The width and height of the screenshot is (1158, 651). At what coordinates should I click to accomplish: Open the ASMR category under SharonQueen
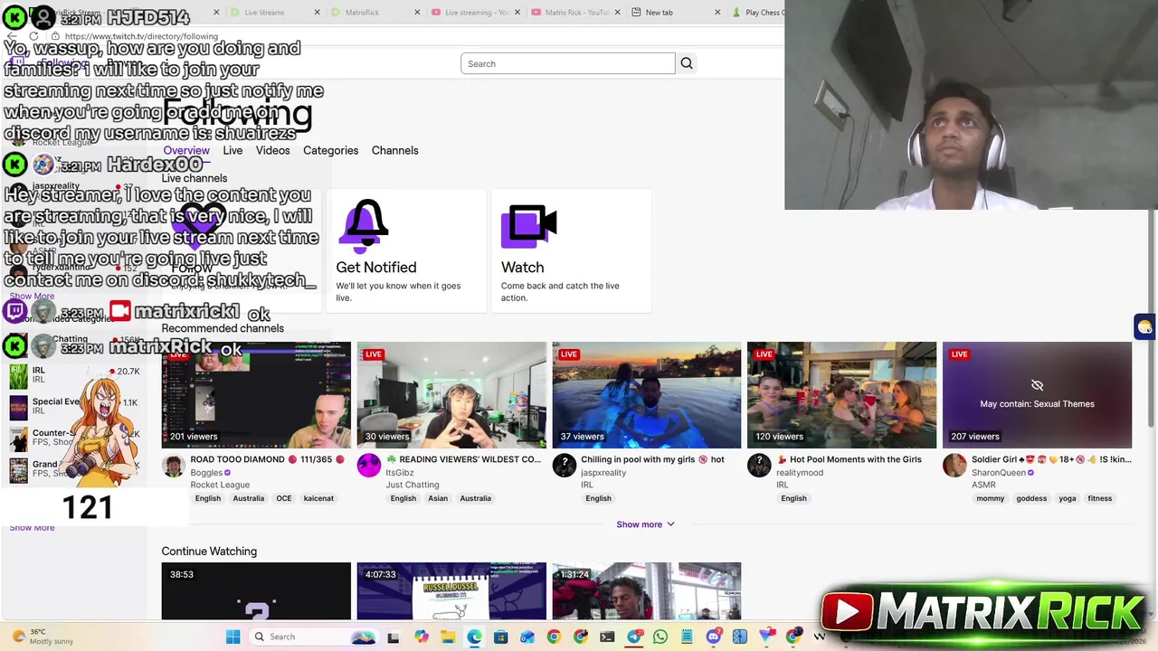click(983, 485)
